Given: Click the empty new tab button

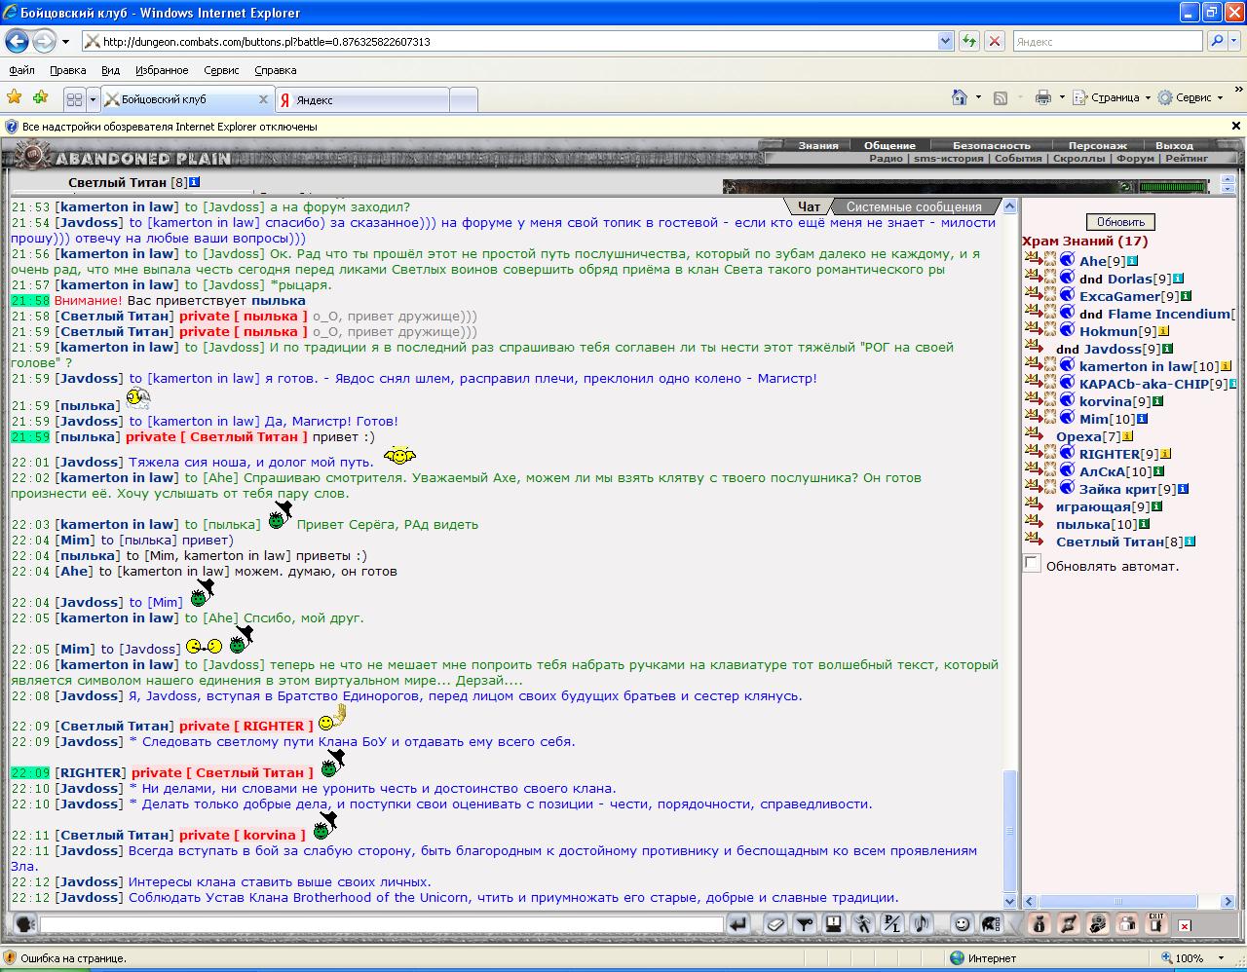Looking at the screenshot, I should coord(464,99).
